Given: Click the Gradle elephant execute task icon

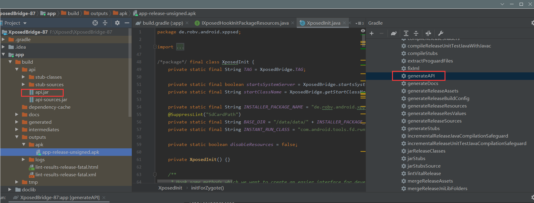Looking at the screenshot, I should click(394, 33).
